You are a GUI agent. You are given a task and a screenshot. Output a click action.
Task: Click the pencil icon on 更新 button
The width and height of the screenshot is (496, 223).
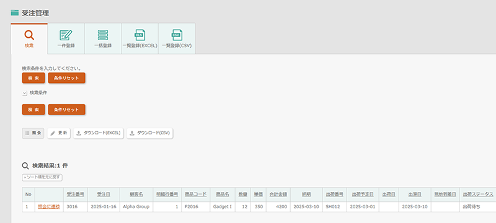pyautogui.click(x=53, y=133)
